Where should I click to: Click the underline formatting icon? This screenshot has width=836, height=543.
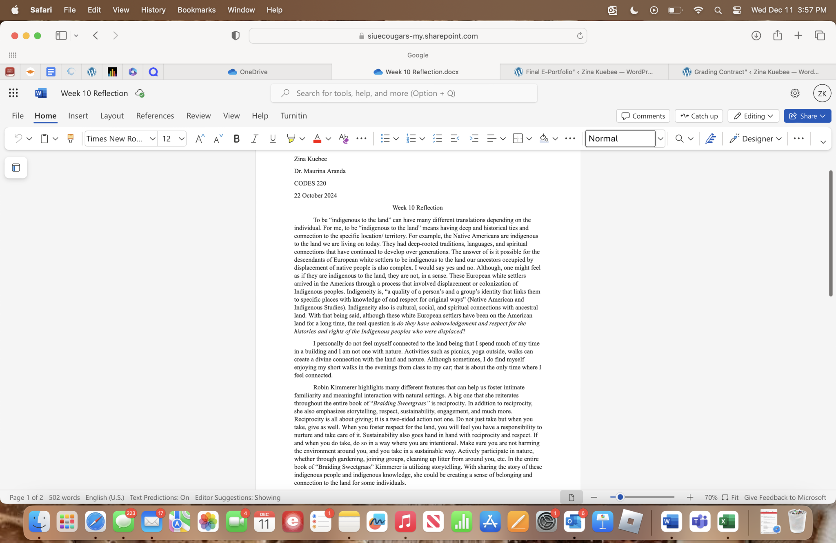[273, 139]
